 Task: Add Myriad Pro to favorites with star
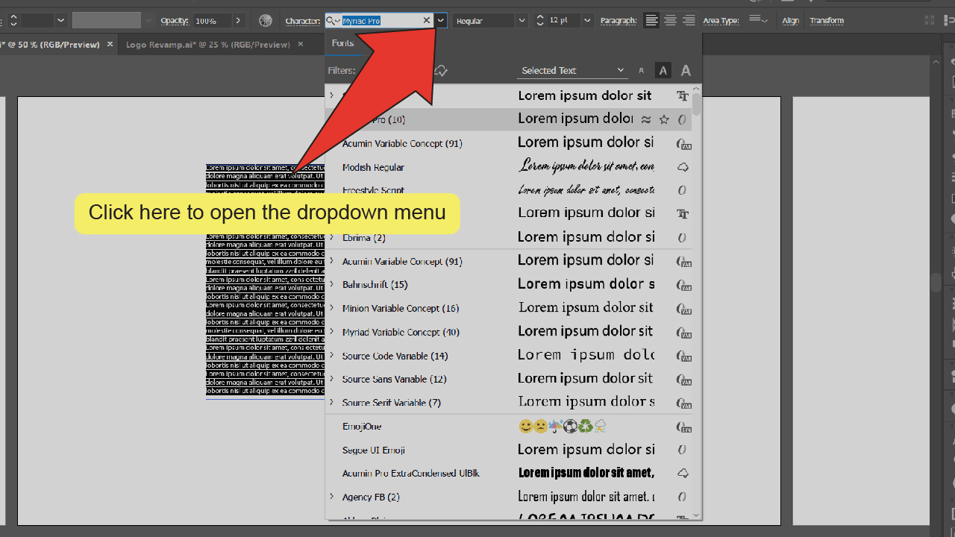point(664,119)
